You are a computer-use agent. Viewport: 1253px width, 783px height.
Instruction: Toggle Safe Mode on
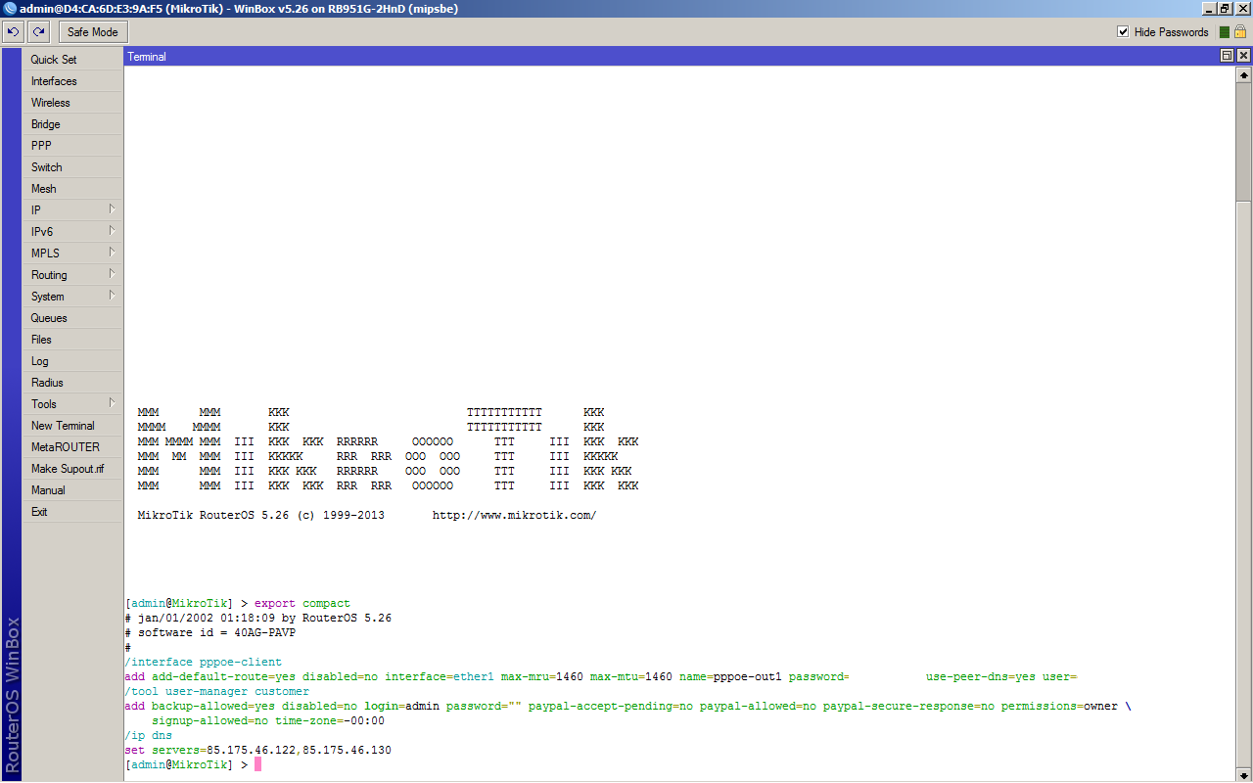[x=93, y=31]
